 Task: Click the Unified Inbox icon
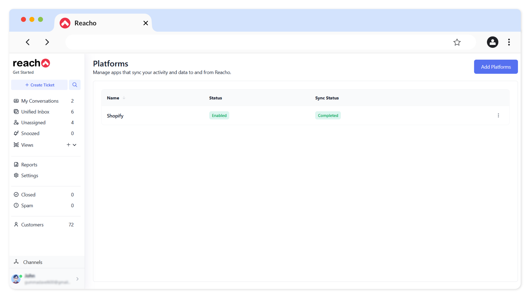pyautogui.click(x=16, y=111)
